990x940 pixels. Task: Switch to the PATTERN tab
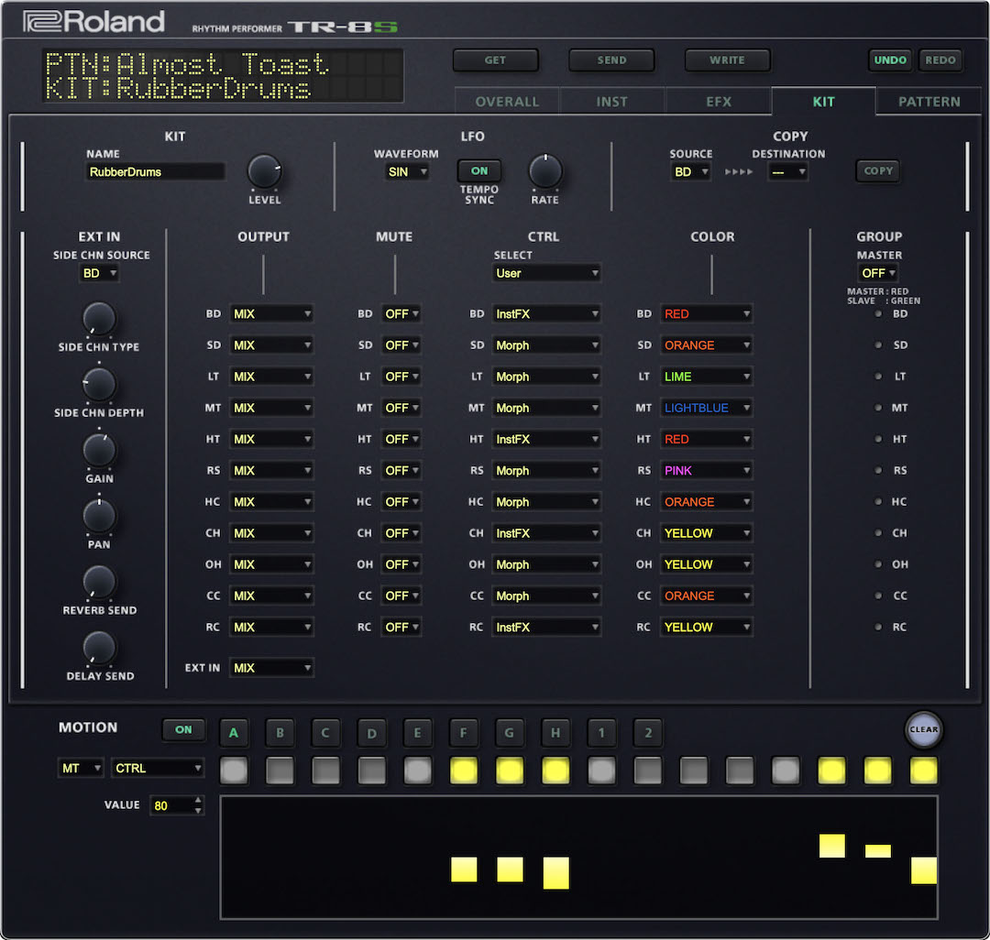click(x=929, y=102)
